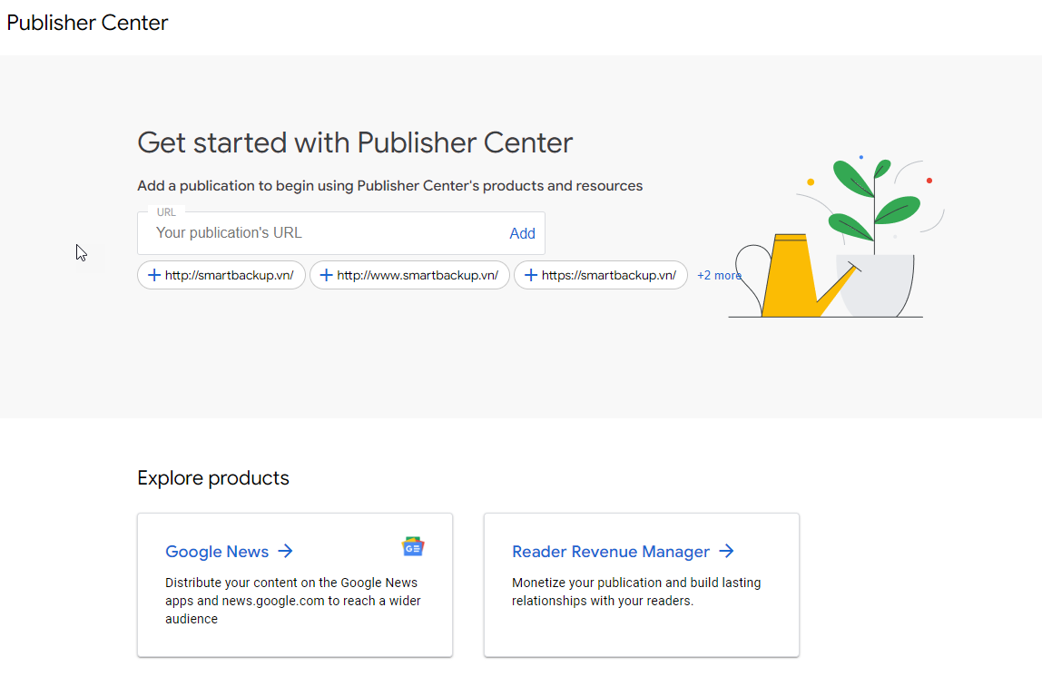Click the URL floating label above the input
The height and width of the screenshot is (686, 1042).
(x=167, y=211)
